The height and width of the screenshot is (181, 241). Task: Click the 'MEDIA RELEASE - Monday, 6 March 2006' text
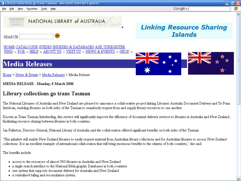[x=38, y=84]
